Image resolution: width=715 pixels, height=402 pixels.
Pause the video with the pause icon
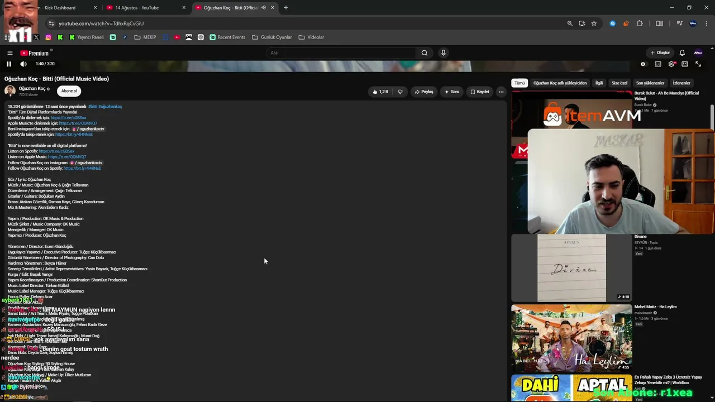(x=9, y=64)
